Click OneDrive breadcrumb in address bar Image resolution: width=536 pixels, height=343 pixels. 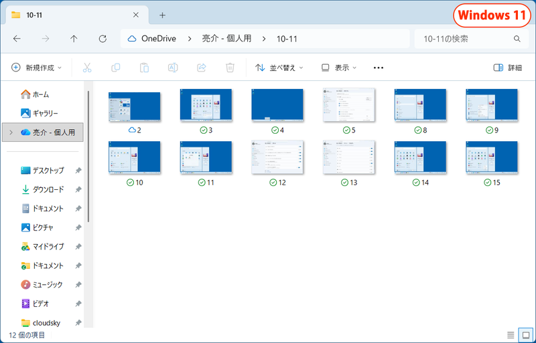[x=159, y=39]
